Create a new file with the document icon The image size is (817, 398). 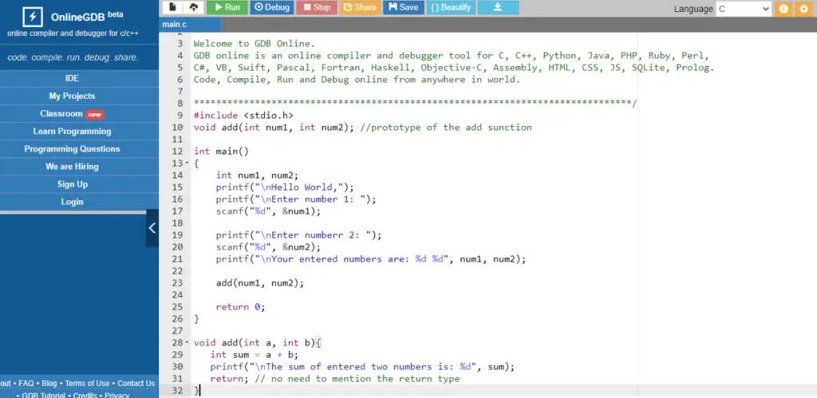[172, 7]
